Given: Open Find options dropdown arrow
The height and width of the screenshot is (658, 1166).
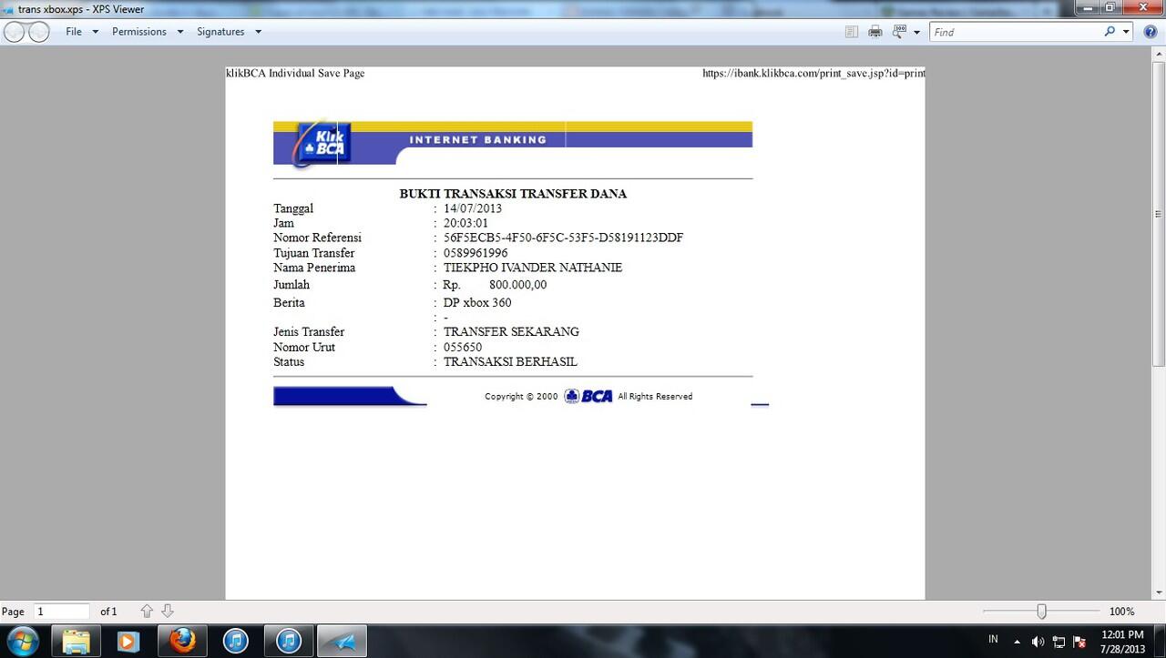Looking at the screenshot, I should 1126,32.
